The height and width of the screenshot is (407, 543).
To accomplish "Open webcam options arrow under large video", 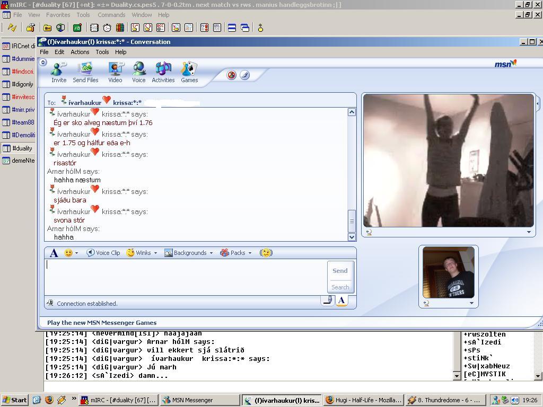I will pyautogui.click(x=529, y=232).
